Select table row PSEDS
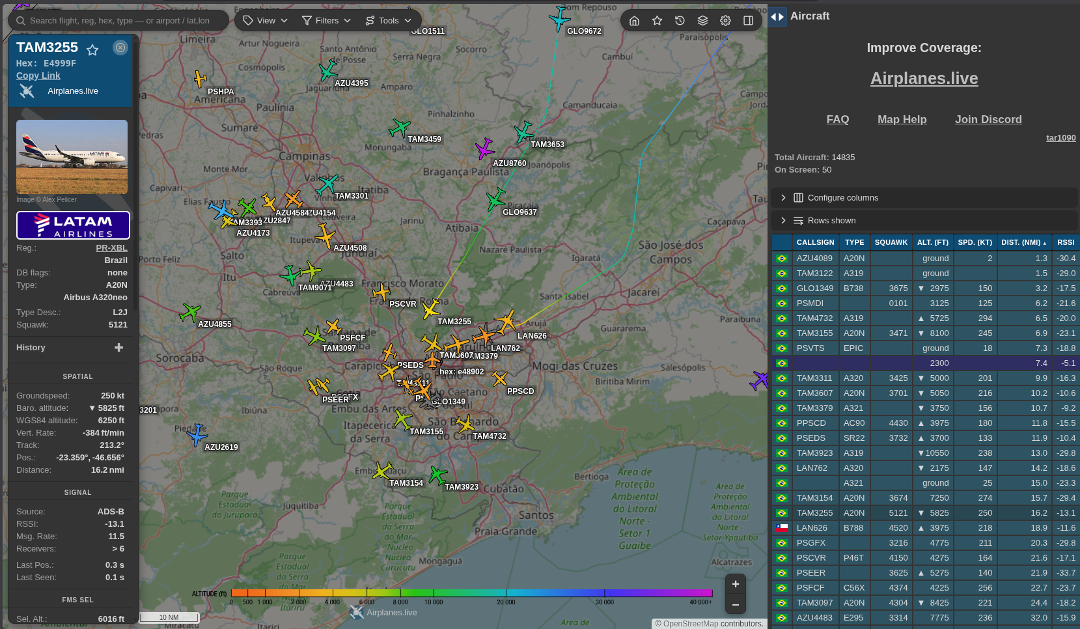Viewport: 1080px width, 629px height. (x=925, y=438)
